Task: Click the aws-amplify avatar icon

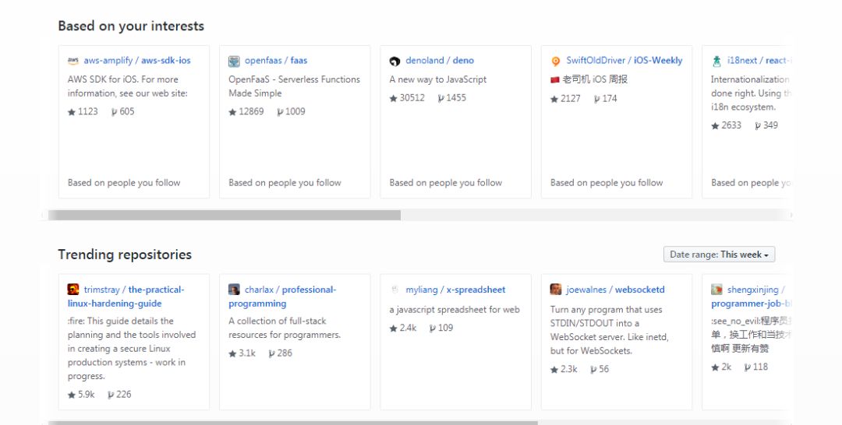Action: [x=73, y=61]
